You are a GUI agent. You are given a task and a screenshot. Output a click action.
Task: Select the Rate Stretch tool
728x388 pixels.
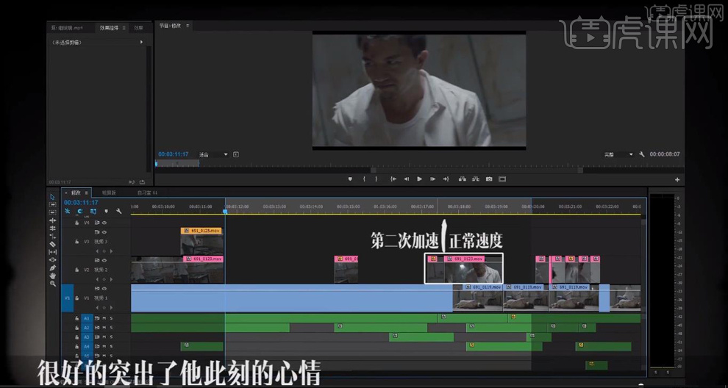click(52, 236)
